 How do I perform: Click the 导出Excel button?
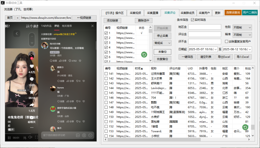click(224, 57)
